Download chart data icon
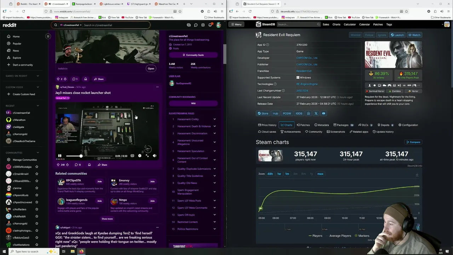Screen dimensions: 453x255 tap(417, 175)
